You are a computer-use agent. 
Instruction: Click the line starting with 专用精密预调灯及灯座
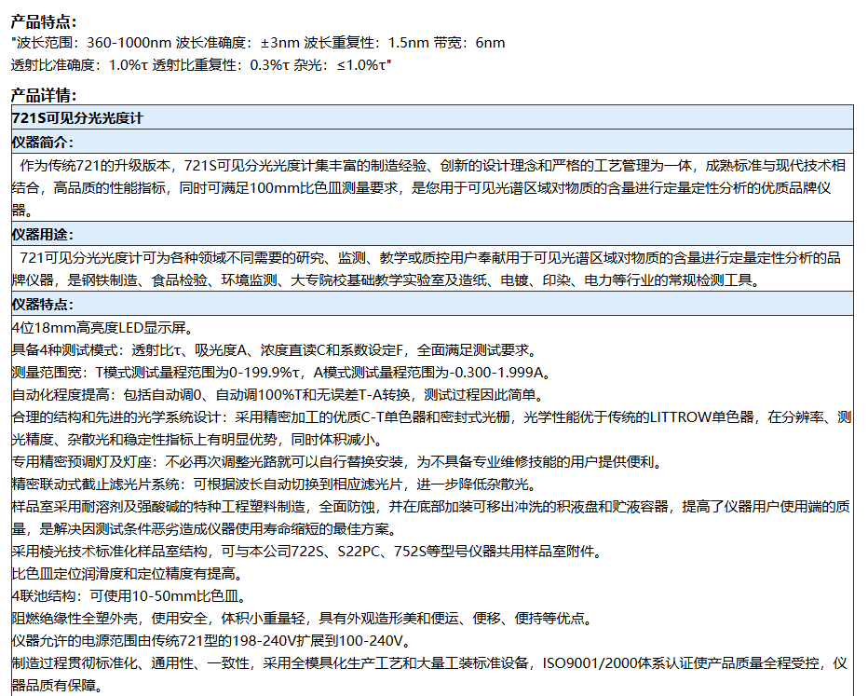[337, 462]
